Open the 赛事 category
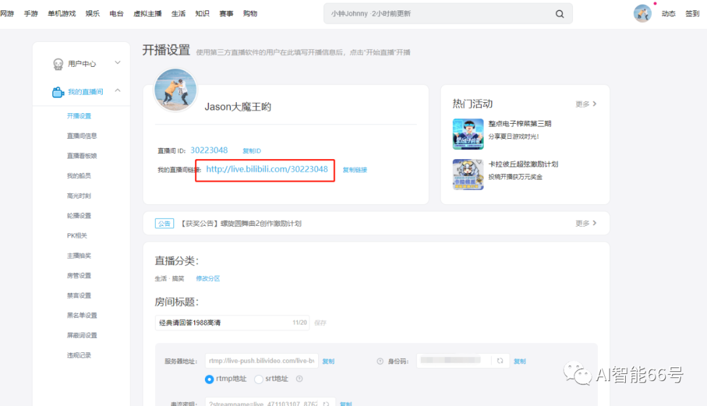Screen dimensions: 707x406 point(227,14)
